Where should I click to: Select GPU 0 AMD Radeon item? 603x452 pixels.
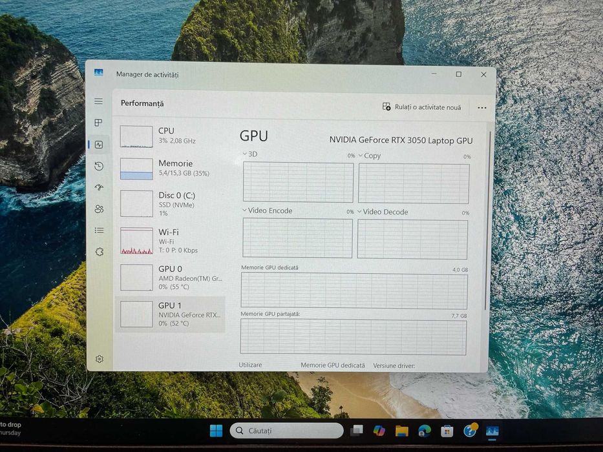pyautogui.click(x=170, y=277)
